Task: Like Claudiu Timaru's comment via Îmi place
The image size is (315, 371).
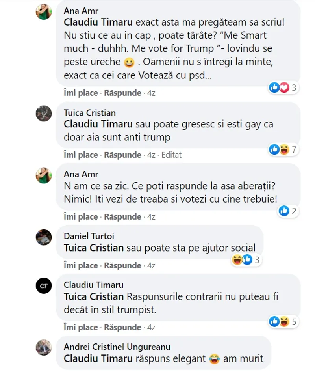Action: pos(81,328)
